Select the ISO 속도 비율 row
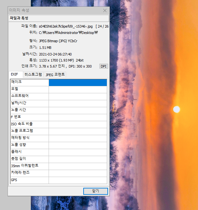The image size is (198, 210). 58,124
